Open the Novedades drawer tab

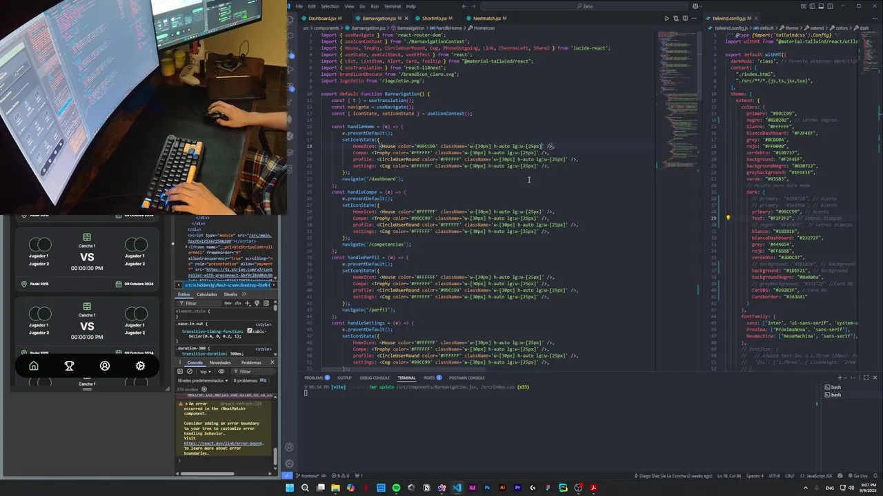pos(220,362)
